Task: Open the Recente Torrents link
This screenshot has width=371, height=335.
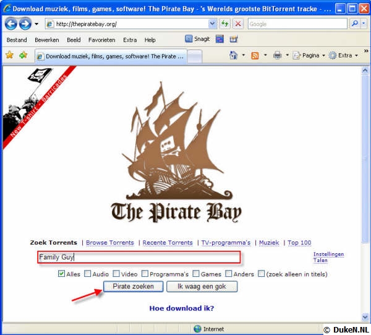Action: point(168,243)
